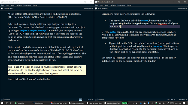The width and height of the screenshot is (188, 105).
Task: Click '196 words' in the footer
Action: point(7,100)
